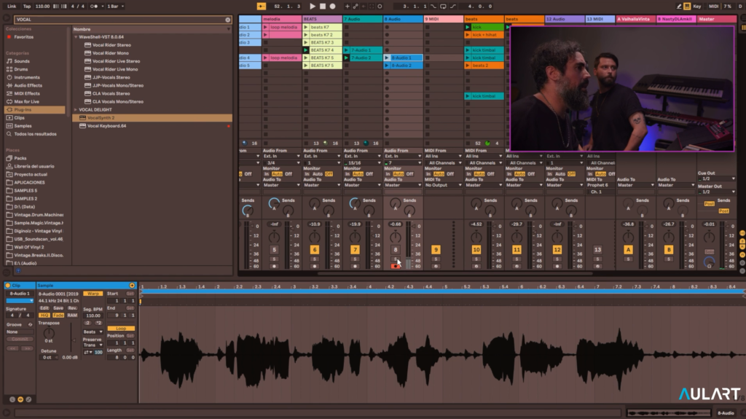Screen dimensions: 746x419
Task: Toggle the Key map mode switch
Action: click(697, 6)
